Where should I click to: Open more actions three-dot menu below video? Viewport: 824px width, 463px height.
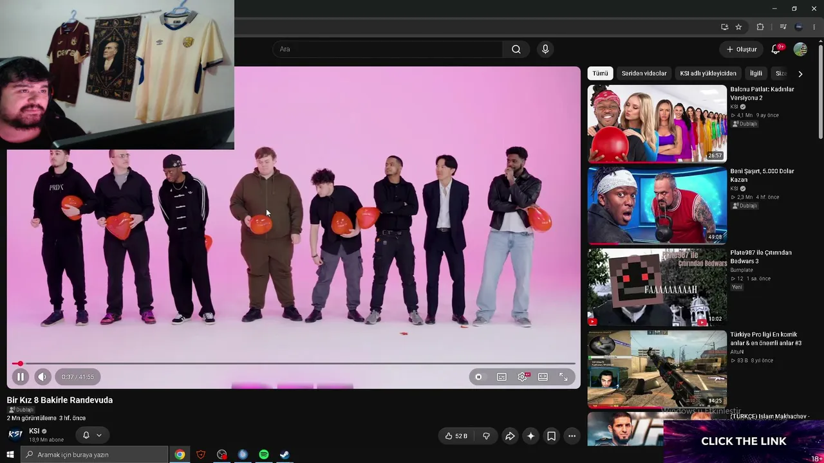[x=572, y=436]
